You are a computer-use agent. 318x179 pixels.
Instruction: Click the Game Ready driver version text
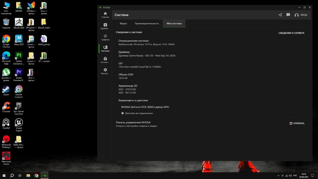coord(147,56)
